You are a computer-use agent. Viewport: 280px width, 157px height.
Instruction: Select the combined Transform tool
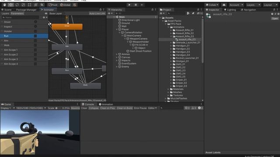pyautogui.click(x=36, y=5)
